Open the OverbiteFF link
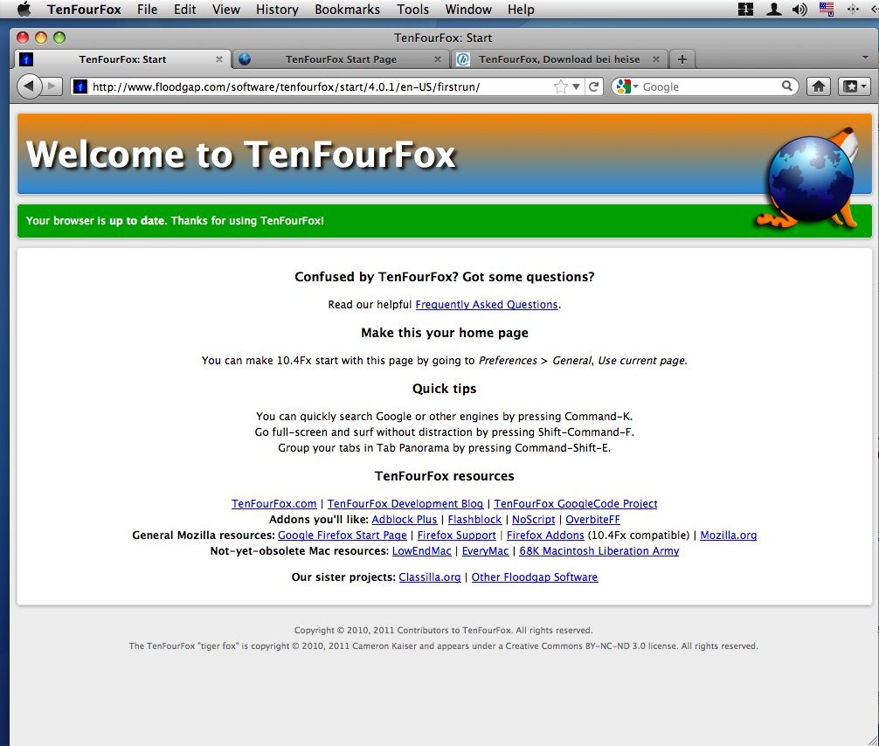The height and width of the screenshot is (746, 879). coord(592,519)
